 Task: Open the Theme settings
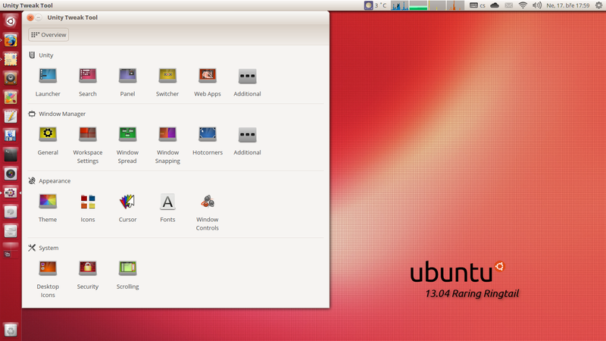point(48,208)
